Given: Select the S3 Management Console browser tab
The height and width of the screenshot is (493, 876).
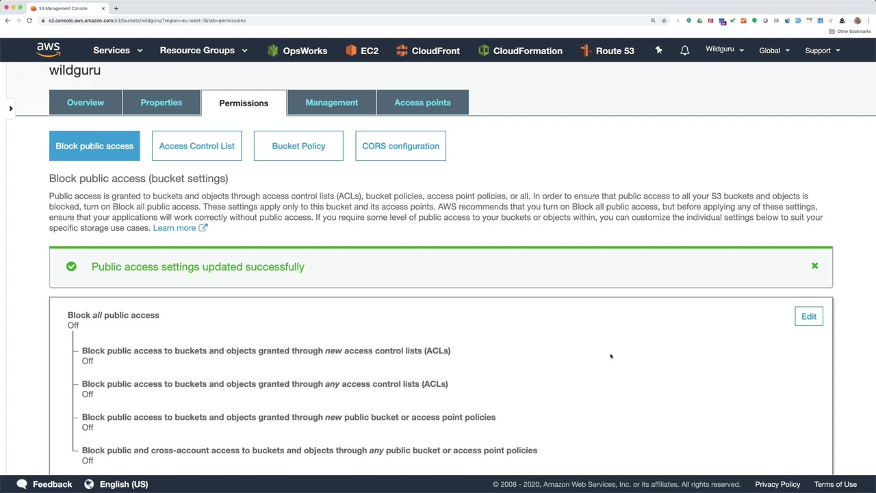Looking at the screenshot, I should (x=68, y=8).
